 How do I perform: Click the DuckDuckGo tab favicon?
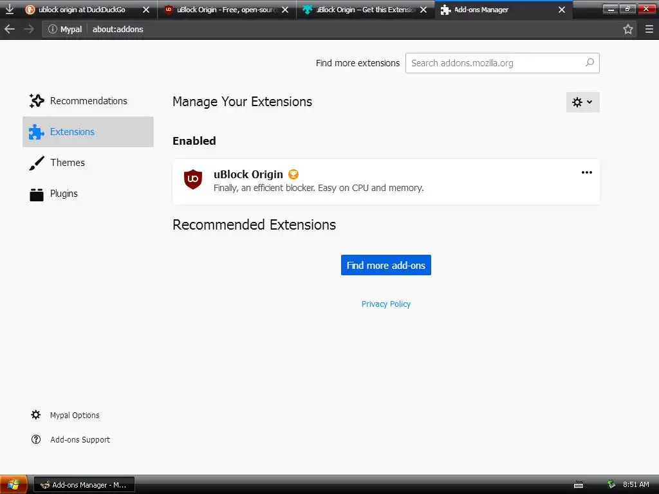pos(30,9)
